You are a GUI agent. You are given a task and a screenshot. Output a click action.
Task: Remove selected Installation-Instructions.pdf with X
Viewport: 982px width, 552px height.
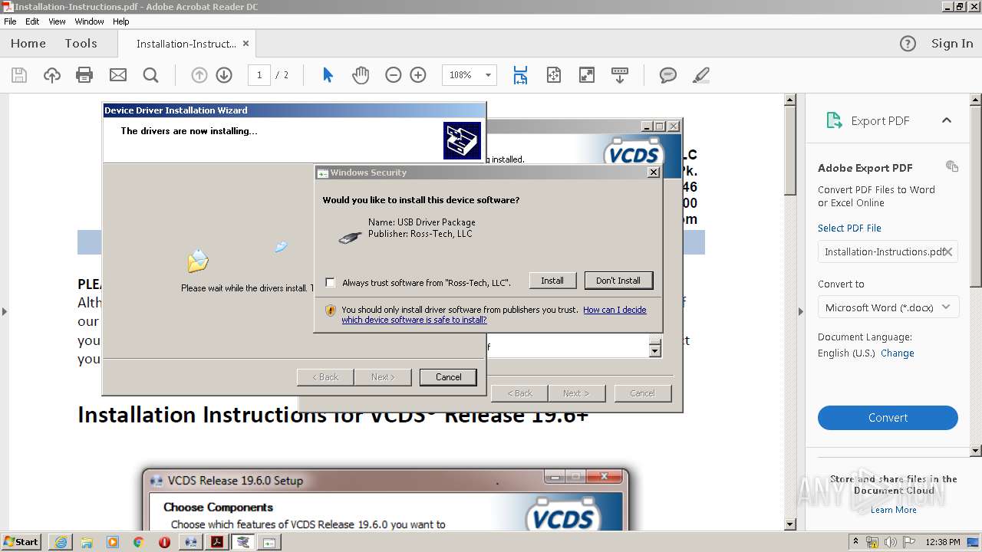tap(948, 251)
